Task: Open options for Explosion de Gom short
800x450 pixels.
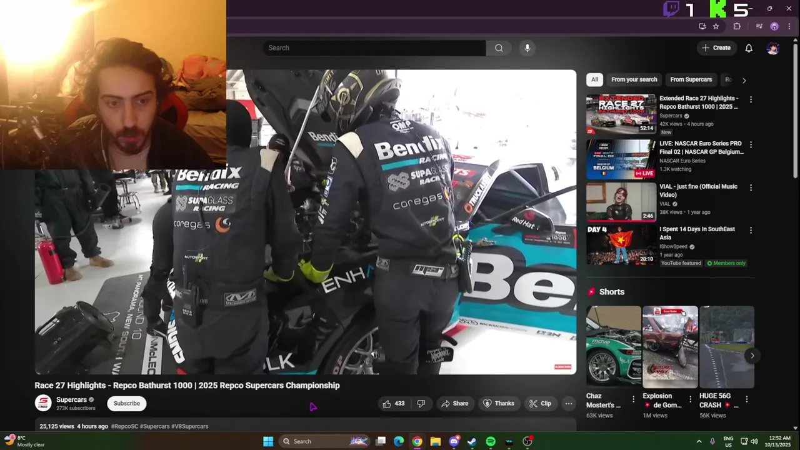Action: pos(690,399)
